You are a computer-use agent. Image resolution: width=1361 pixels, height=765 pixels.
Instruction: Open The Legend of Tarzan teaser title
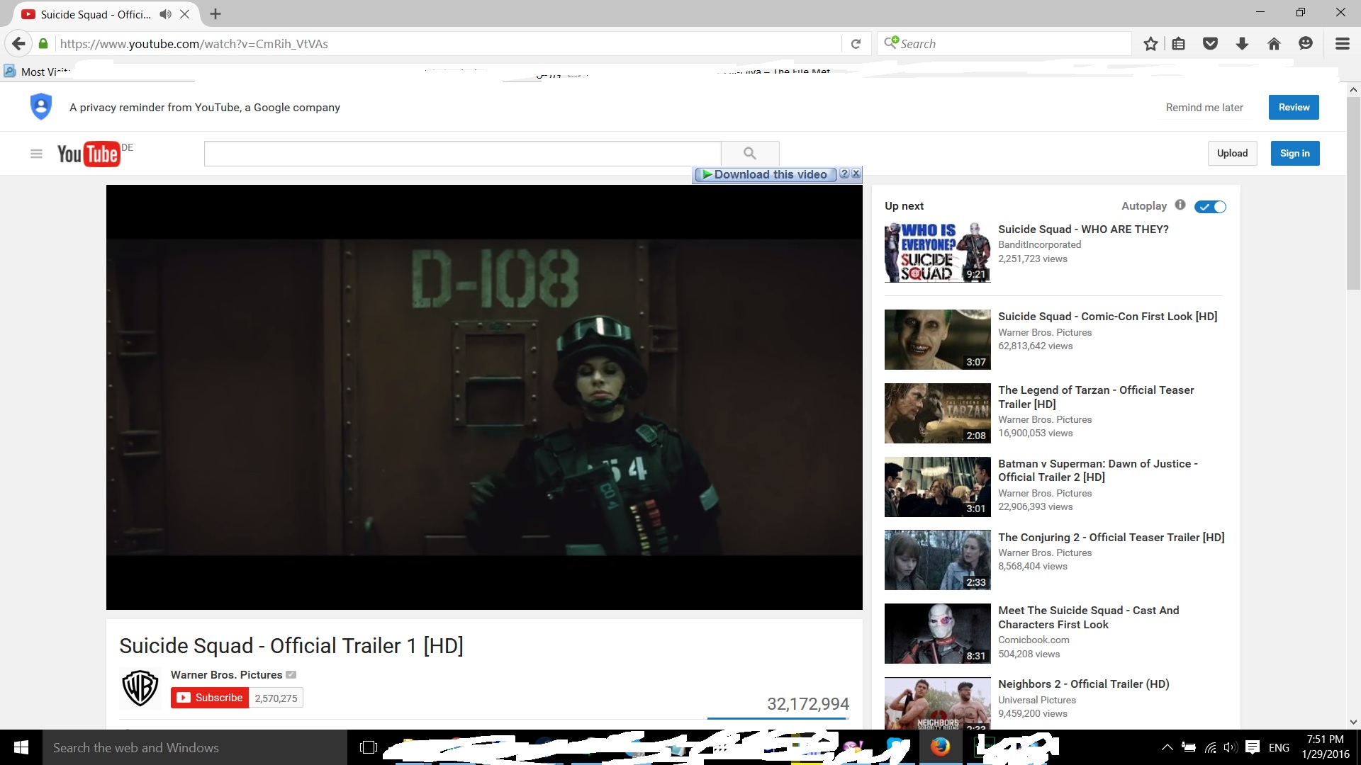1096,397
